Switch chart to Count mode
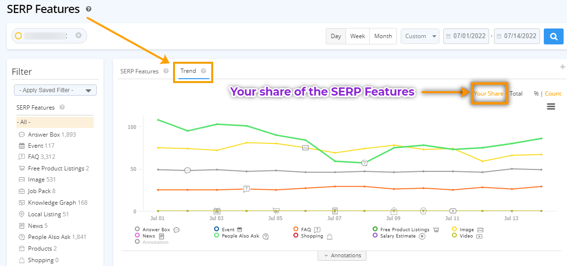The image size is (567, 266). 553,94
